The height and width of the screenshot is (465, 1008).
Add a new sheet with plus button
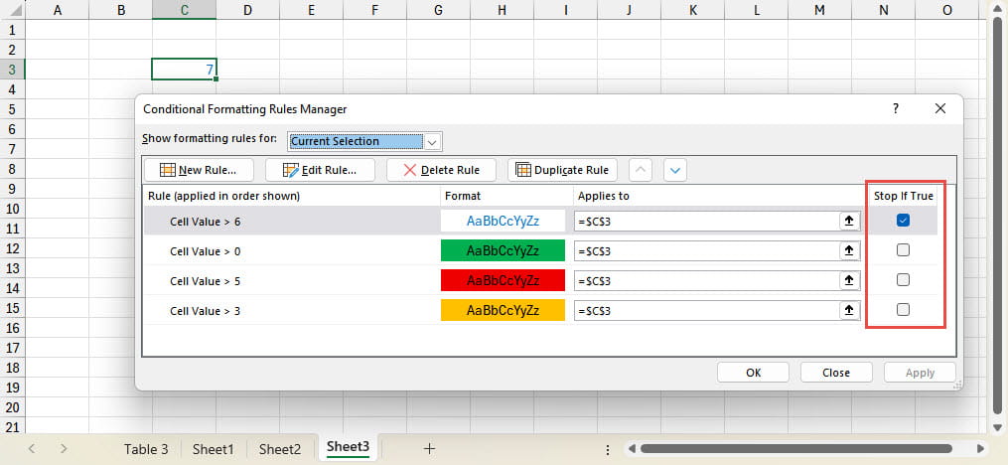click(x=429, y=449)
